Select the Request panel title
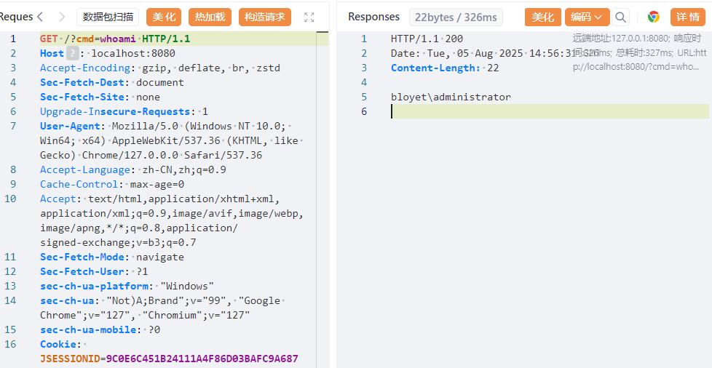This screenshot has height=368, width=712. click(x=15, y=17)
